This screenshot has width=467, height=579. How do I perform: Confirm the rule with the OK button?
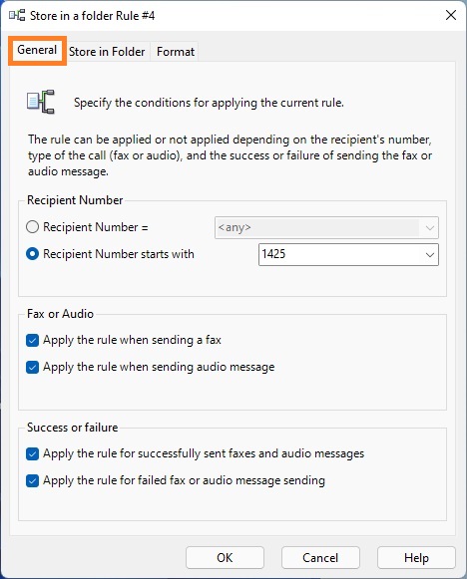[225, 558]
